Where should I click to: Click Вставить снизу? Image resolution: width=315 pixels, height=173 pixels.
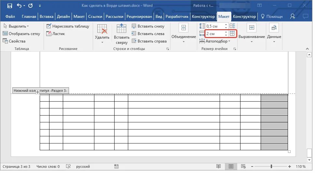click(148, 26)
